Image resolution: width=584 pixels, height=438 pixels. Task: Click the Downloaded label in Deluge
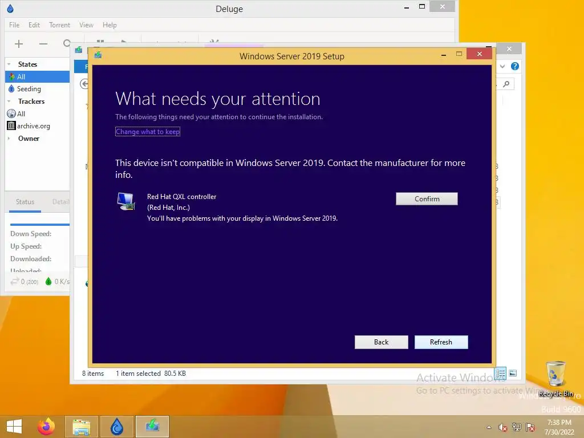(31, 259)
